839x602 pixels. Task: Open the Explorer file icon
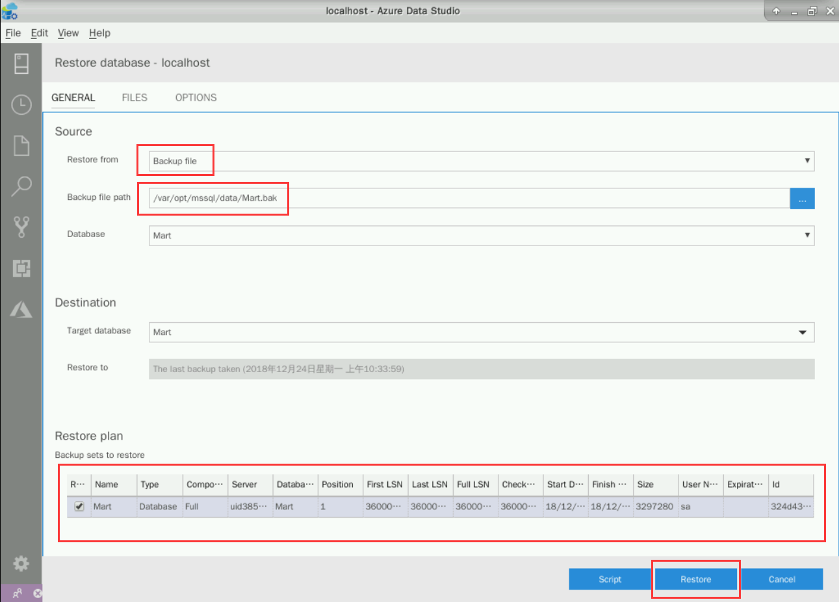point(21,145)
